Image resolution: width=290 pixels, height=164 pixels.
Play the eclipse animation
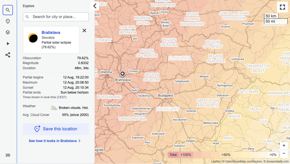pyautogui.click(x=8, y=44)
